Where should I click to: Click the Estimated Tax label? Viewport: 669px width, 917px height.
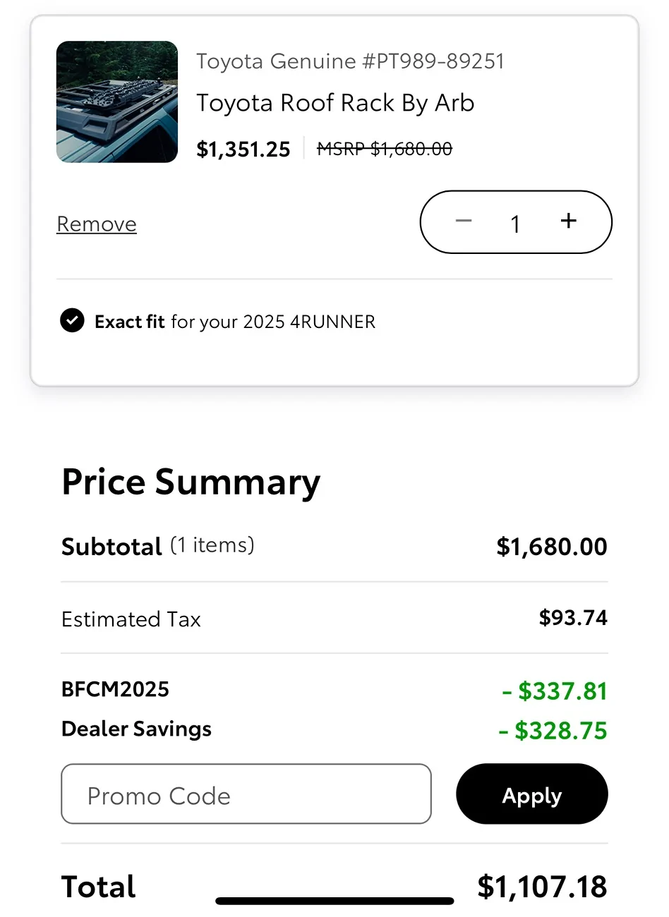pos(131,619)
